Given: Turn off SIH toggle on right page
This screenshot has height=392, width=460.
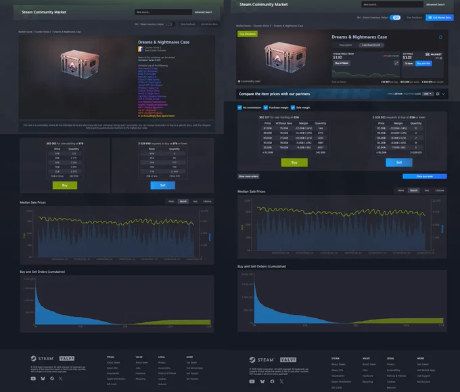Looking at the screenshot, I should (395, 18).
